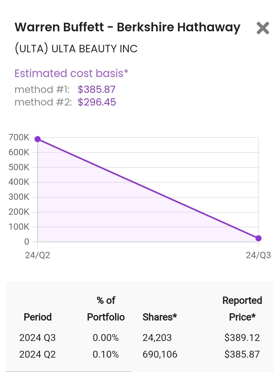Click the 0.10% portfolio cell
Screen dimensions: 280x372
coord(106,354)
